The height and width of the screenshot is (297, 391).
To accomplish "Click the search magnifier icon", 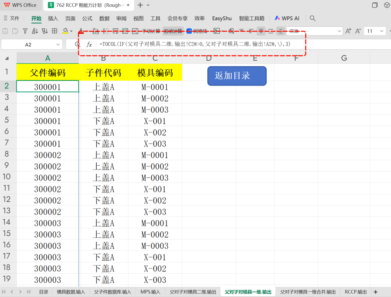I will 312,18.
